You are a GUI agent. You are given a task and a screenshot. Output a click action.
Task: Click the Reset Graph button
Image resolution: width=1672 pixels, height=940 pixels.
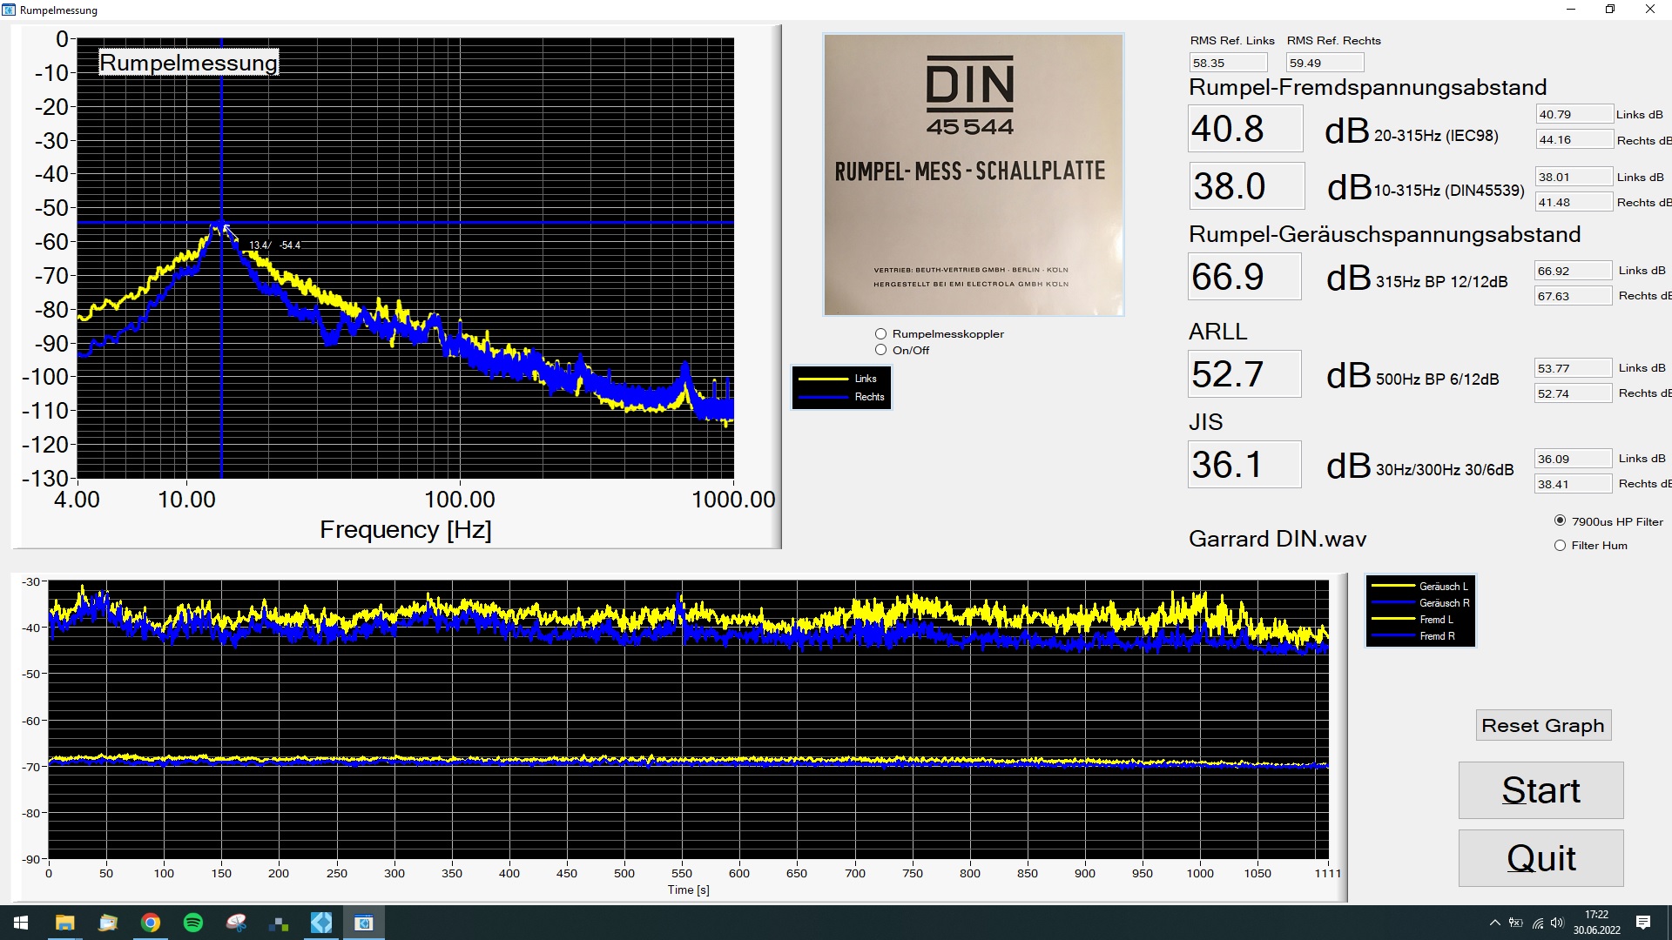pyautogui.click(x=1543, y=725)
